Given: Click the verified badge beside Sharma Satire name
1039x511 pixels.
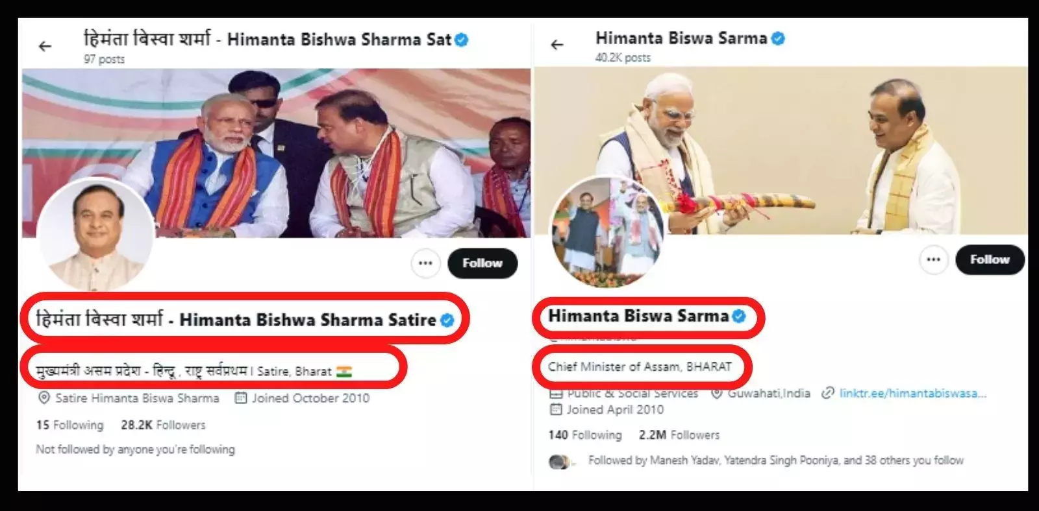Looking at the screenshot, I should pos(447,320).
